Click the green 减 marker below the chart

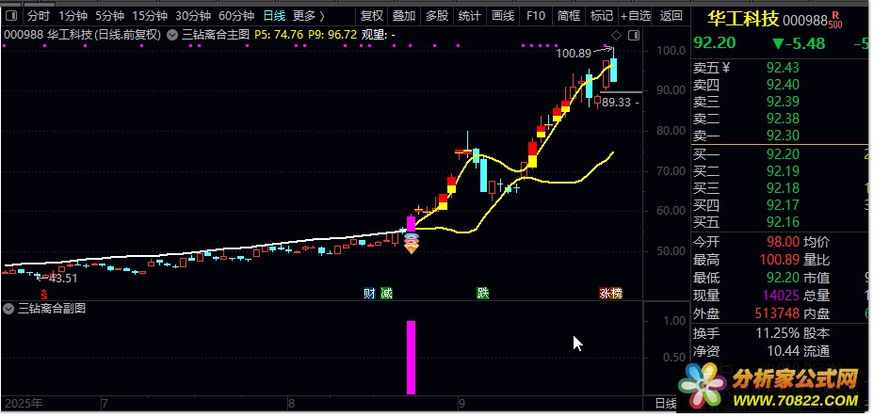(386, 294)
